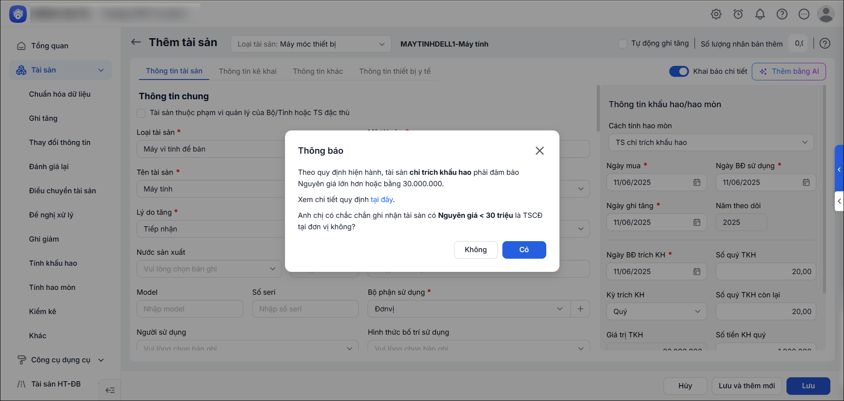Open Kỳ trích KH Quý dropdown
The width and height of the screenshot is (844, 401).
[x=656, y=311]
